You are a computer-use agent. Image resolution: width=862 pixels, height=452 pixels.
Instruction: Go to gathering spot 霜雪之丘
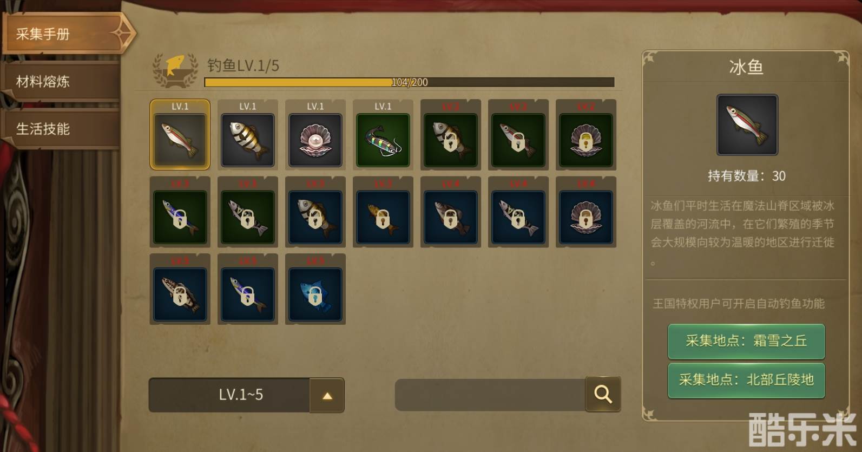tap(746, 341)
